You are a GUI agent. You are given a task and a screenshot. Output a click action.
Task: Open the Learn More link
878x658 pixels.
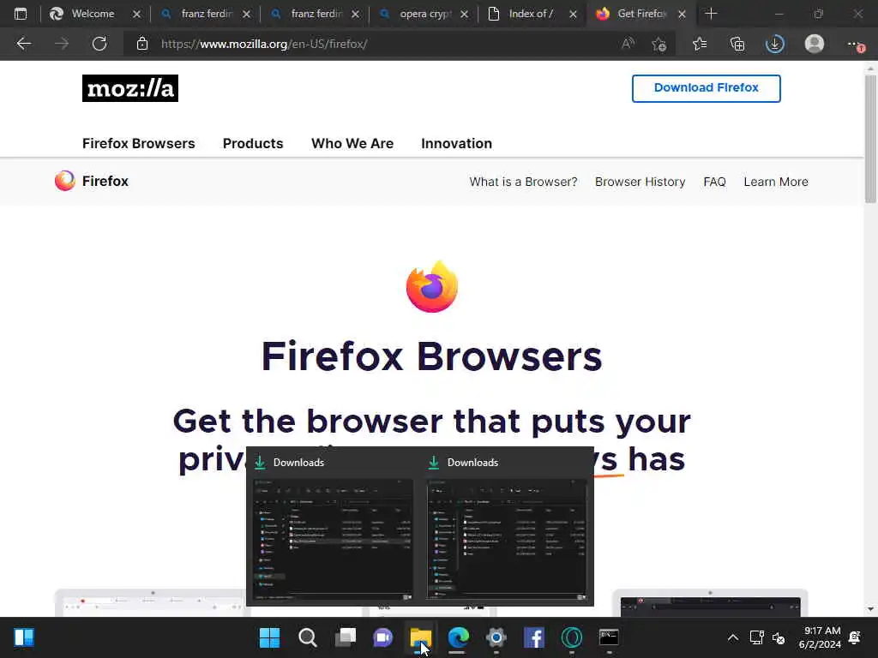click(x=775, y=182)
